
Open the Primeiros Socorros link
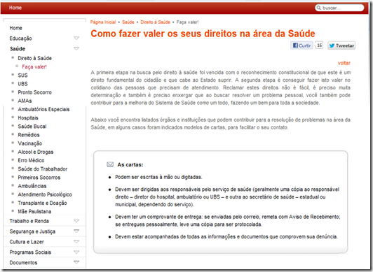(39, 178)
